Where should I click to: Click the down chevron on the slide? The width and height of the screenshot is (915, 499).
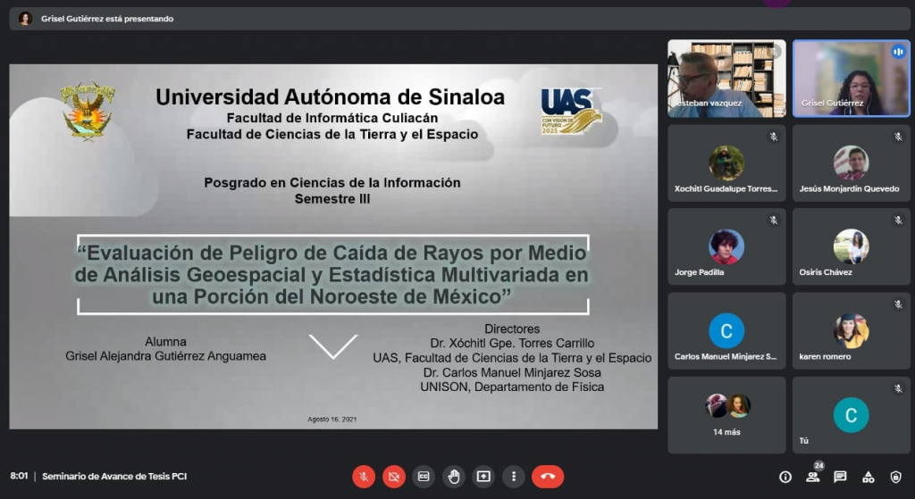point(333,346)
